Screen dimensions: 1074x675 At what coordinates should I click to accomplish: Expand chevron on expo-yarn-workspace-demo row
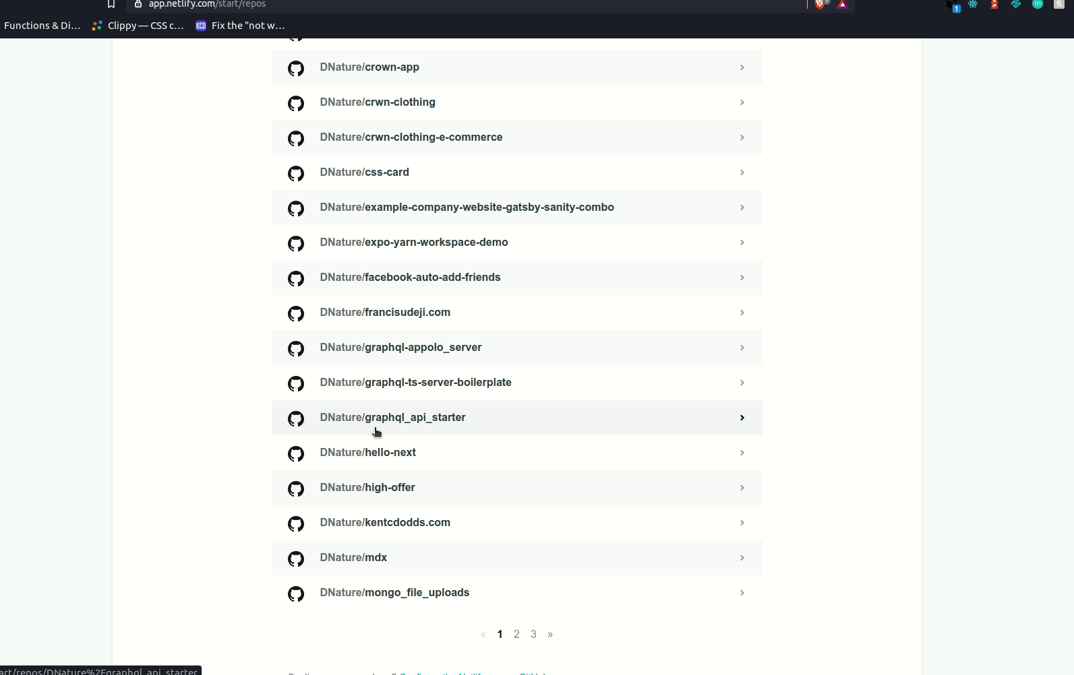click(x=742, y=243)
